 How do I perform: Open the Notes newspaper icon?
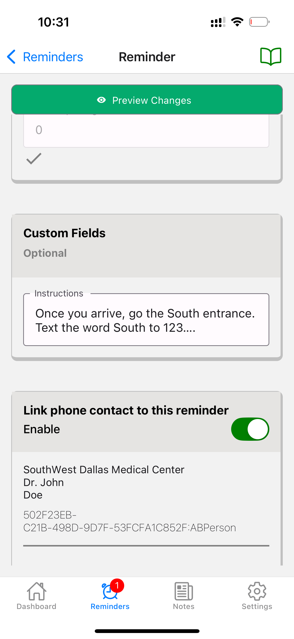coord(184,591)
